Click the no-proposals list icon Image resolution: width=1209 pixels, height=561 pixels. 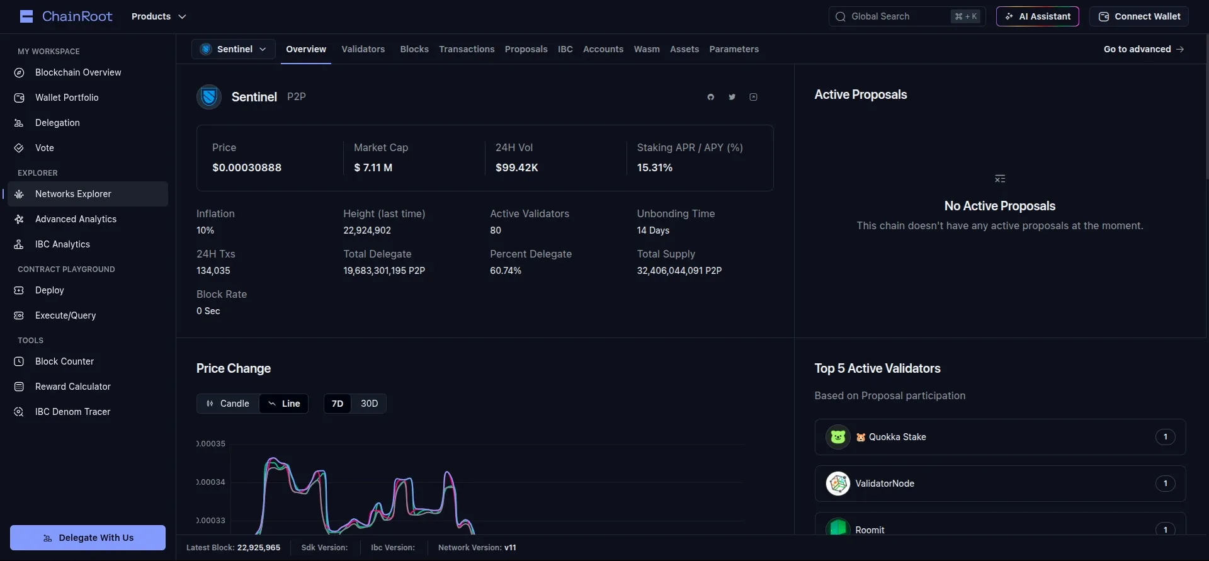click(1000, 179)
